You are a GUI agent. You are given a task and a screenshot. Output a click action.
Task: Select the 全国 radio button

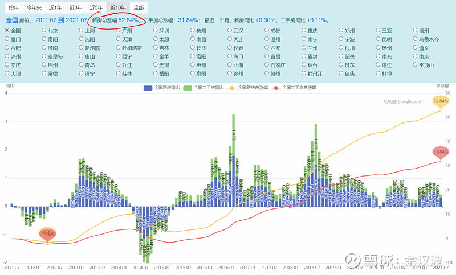click(7, 31)
